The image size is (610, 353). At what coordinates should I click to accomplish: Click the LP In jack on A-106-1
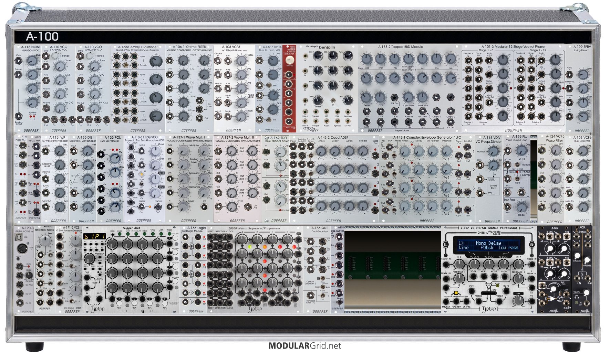[169, 103]
